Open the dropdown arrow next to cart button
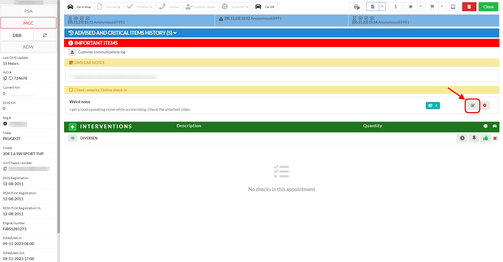 click(x=442, y=7)
